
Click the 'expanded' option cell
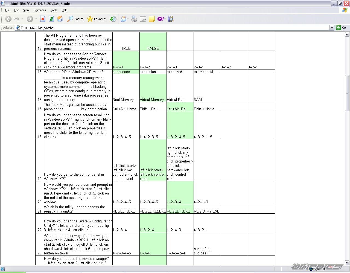[x=180, y=72]
